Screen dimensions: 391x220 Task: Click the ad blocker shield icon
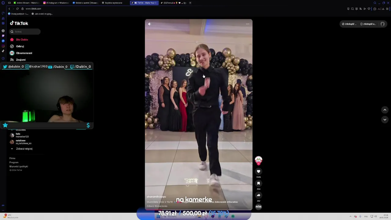(x=356, y=9)
